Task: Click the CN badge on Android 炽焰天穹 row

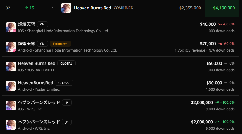Action: click(42, 44)
